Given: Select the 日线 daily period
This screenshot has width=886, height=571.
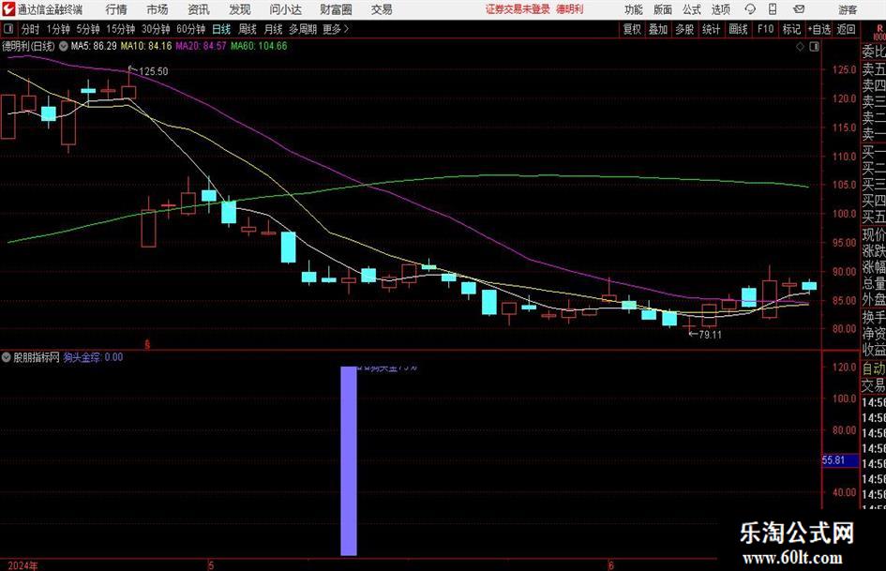Looking at the screenshot, I should tap(221, 29).
